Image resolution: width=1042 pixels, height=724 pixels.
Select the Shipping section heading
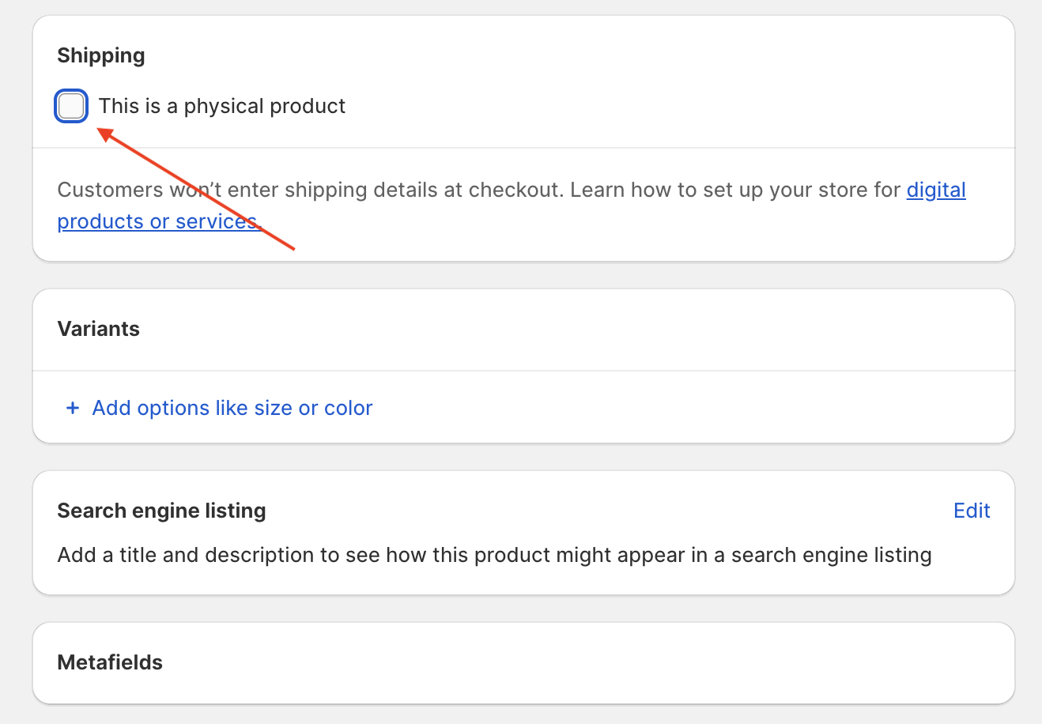click(100, 55)
